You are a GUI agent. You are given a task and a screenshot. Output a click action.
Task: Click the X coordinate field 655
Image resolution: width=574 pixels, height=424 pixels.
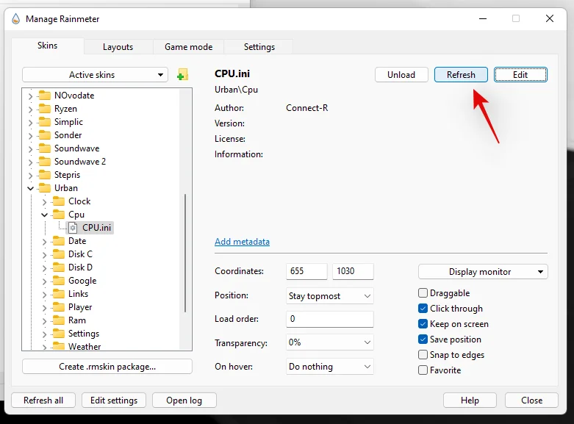click(x=306, y=271)
